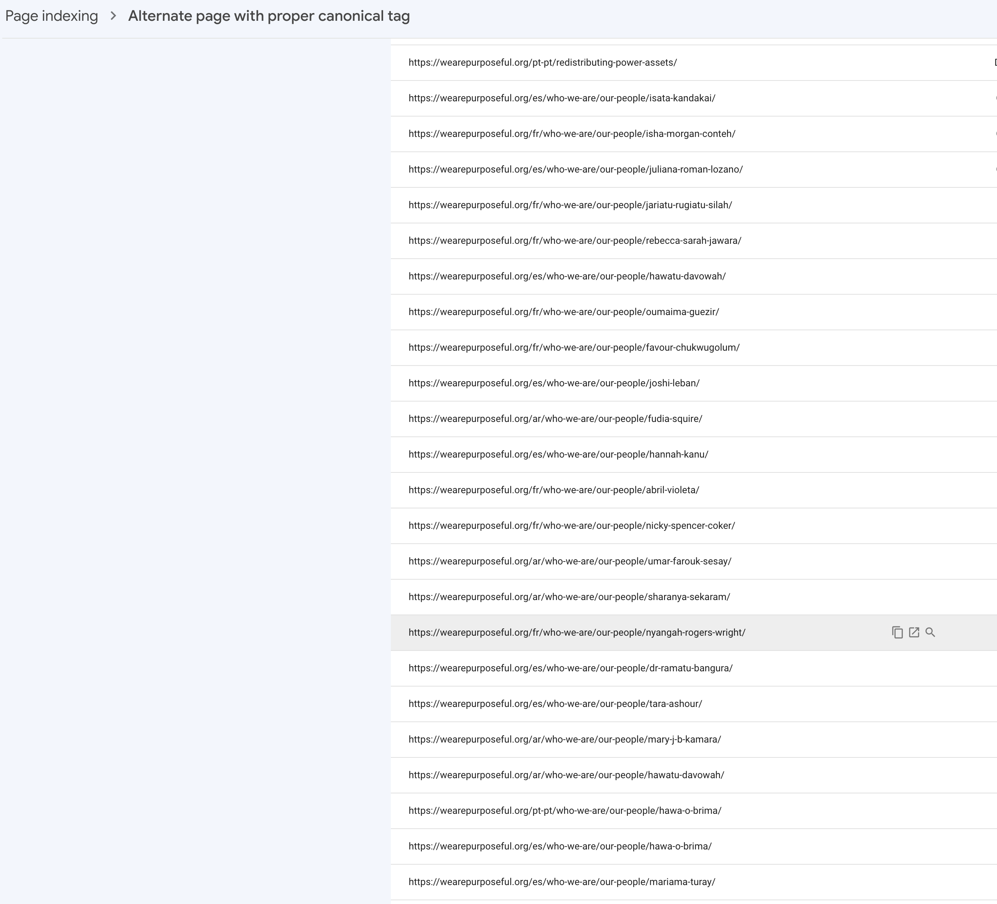997x904 pixels.
Task: Select ar hawatu-davowah URL row
Action: point(694,775)
